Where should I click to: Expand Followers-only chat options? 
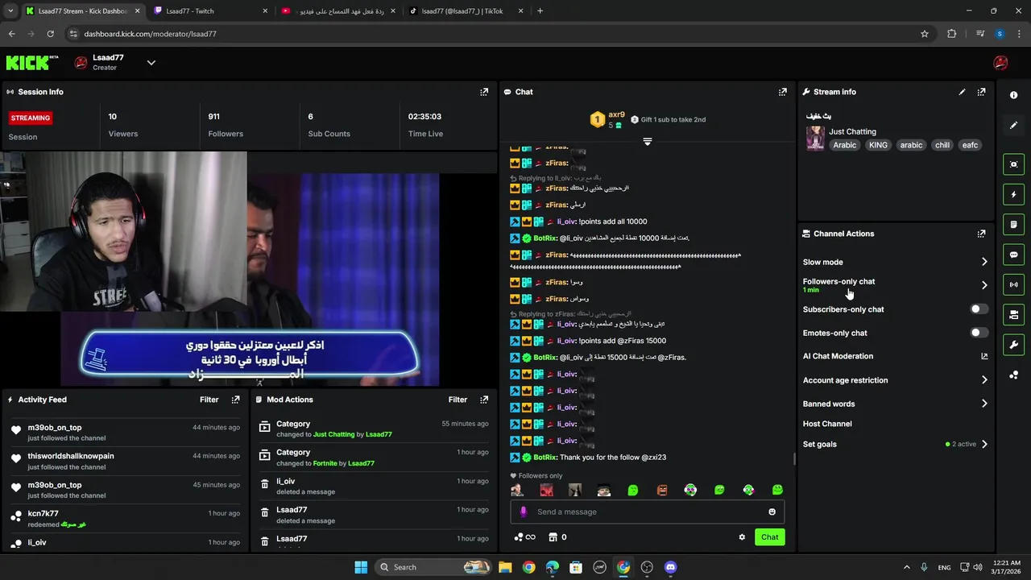point(984,285)
